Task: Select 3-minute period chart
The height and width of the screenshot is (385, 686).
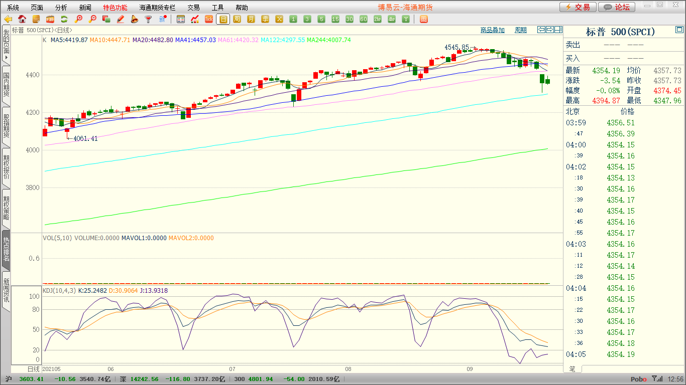Action: (307, 19)
